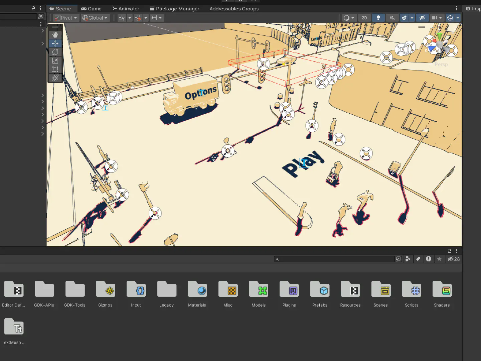Select the Hand view tool
Screen dimensions: 481x361
(55, 35)
